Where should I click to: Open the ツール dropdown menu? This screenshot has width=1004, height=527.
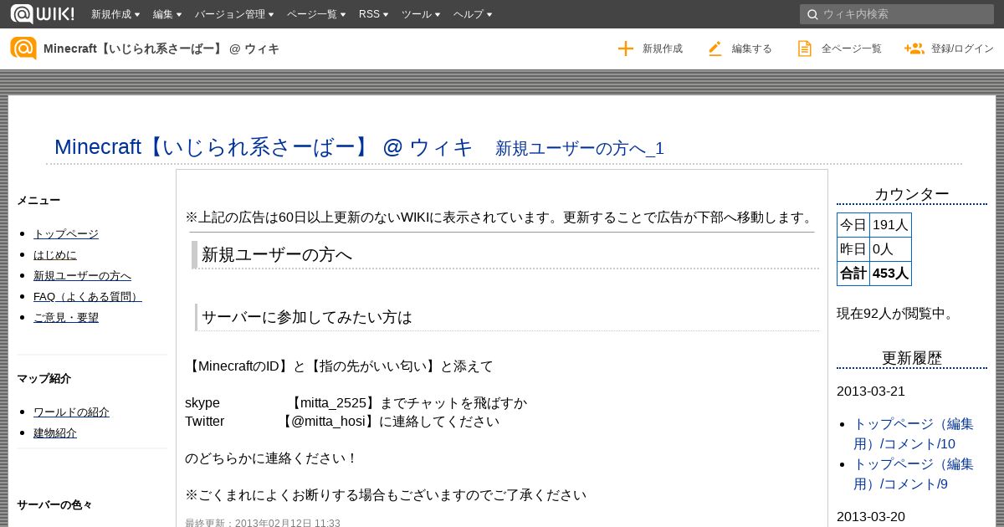421,14
